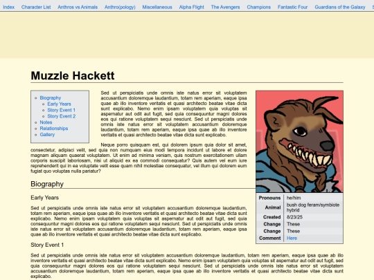Click the Story Event 1 subheading
This screenshot has width=374, height=280.
point(47,245)
